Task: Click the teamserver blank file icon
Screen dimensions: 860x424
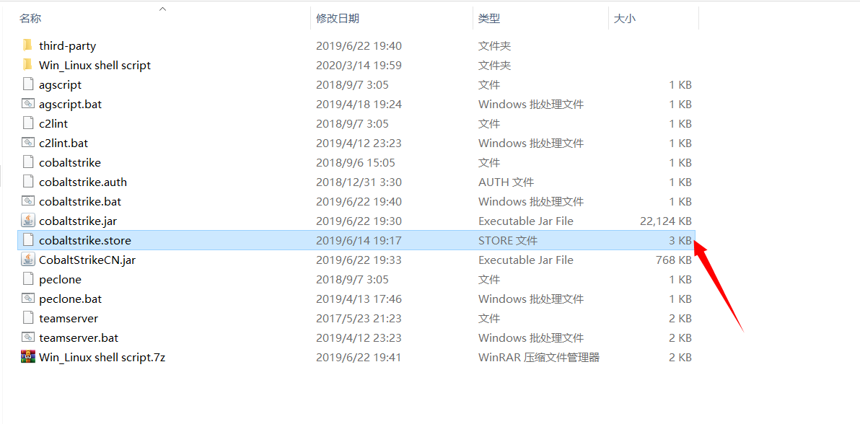Action: (28, 318)
